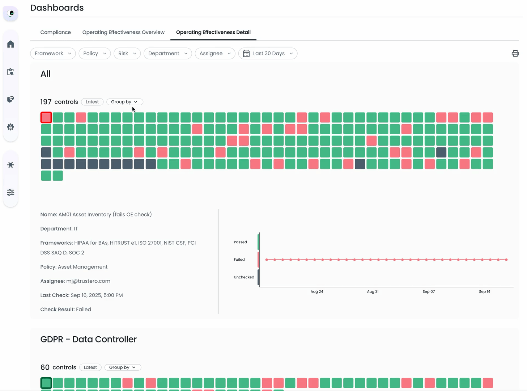Click the calendar icon in date filter

(x=246, y=54)
